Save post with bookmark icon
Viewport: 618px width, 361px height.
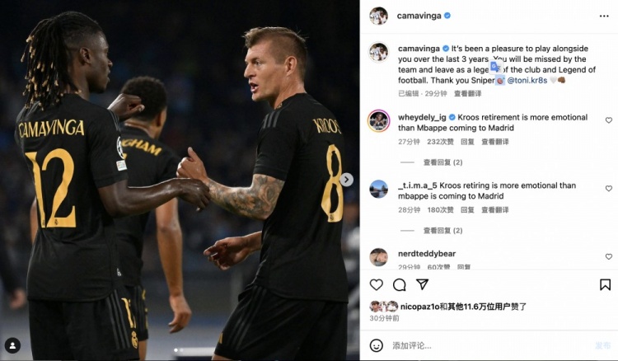[605, 284]
